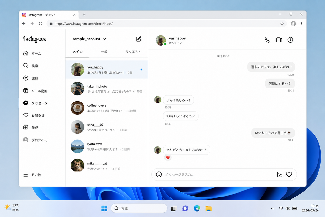
Task: Reload the browser page
Action: tap(41, 24)
